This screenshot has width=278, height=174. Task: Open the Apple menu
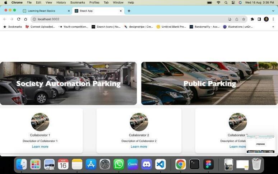point(5,3)
